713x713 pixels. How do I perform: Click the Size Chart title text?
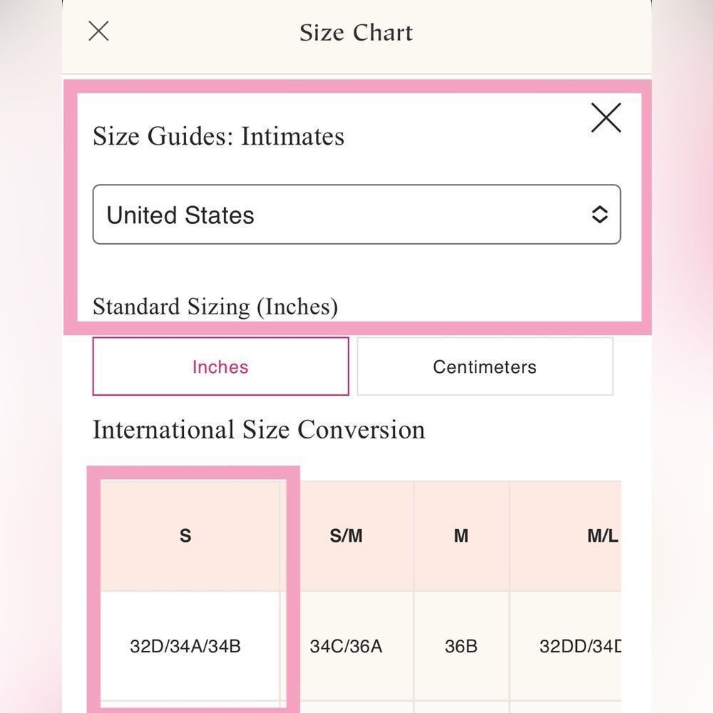coord(356,33)
